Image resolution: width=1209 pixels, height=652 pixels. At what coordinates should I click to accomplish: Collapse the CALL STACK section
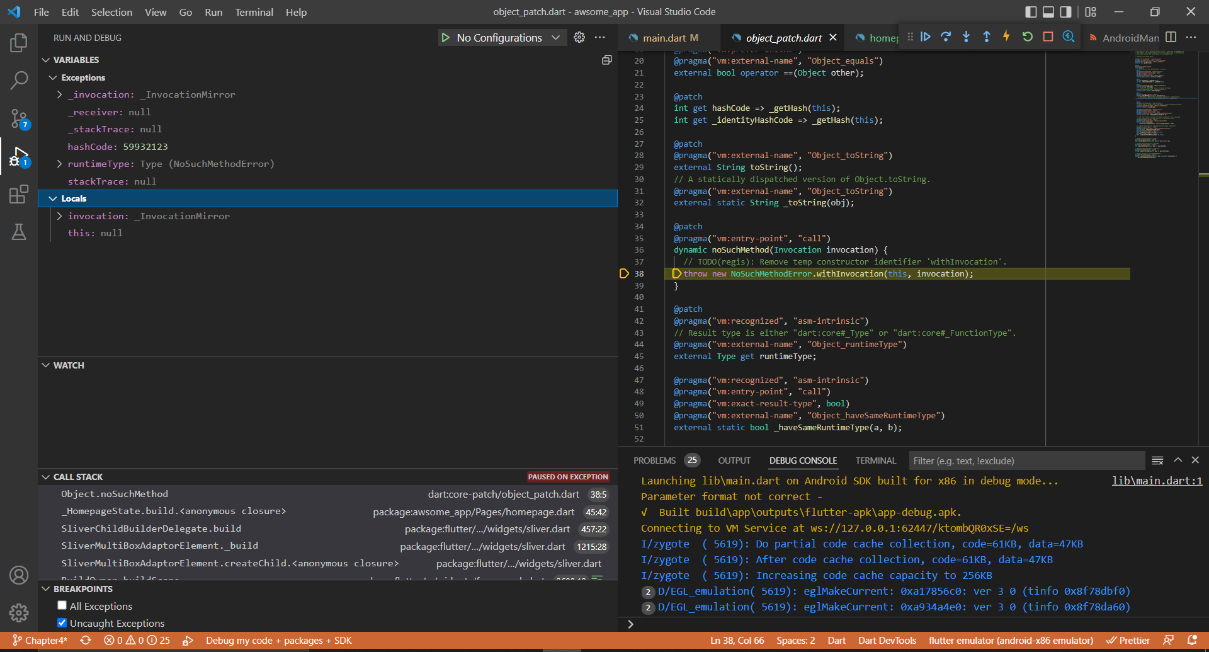point(46,477)
